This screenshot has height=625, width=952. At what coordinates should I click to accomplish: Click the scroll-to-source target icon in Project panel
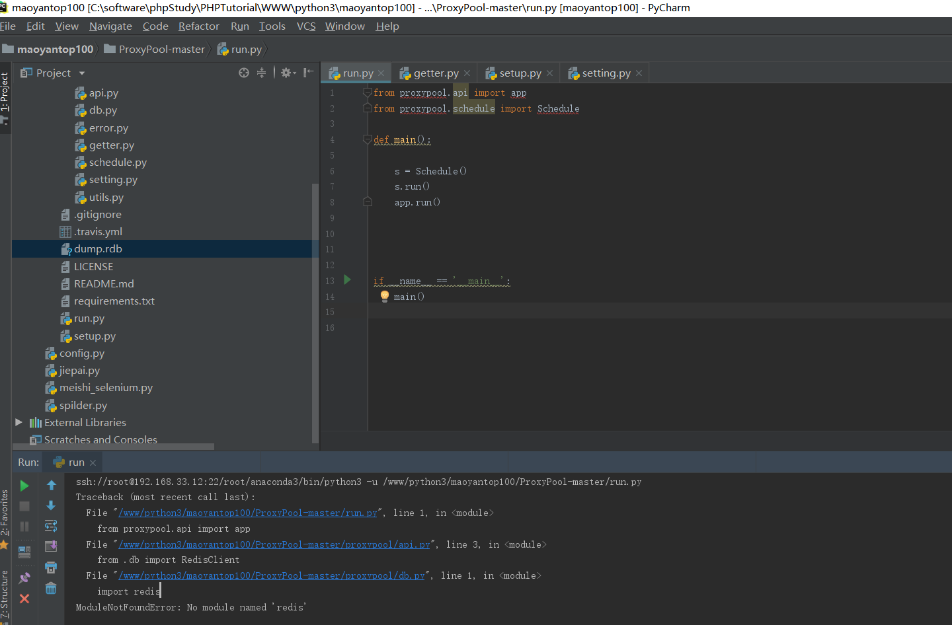pyautogui.click(x=244, y=73)
